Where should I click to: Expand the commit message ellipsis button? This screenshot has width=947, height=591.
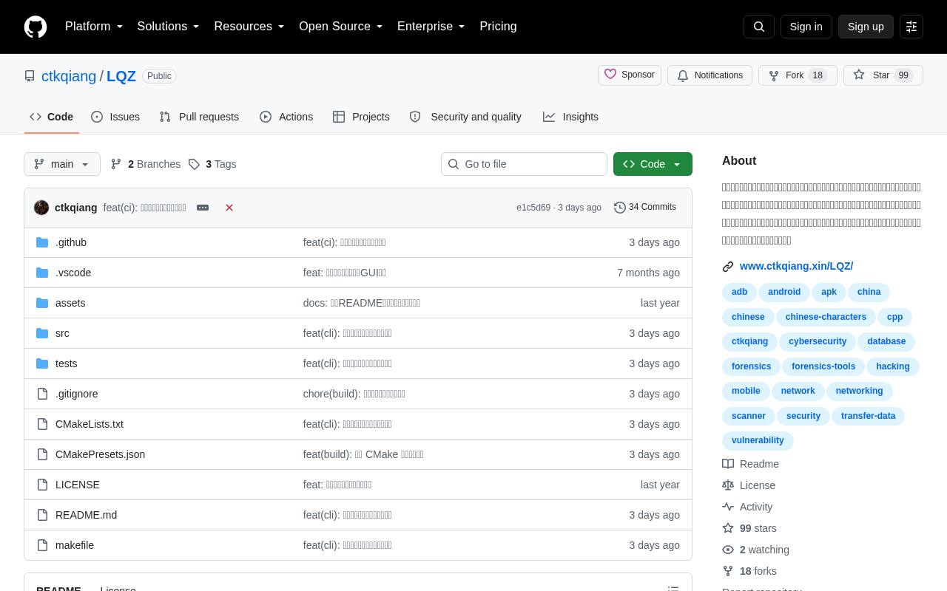[x=203, y=208]
